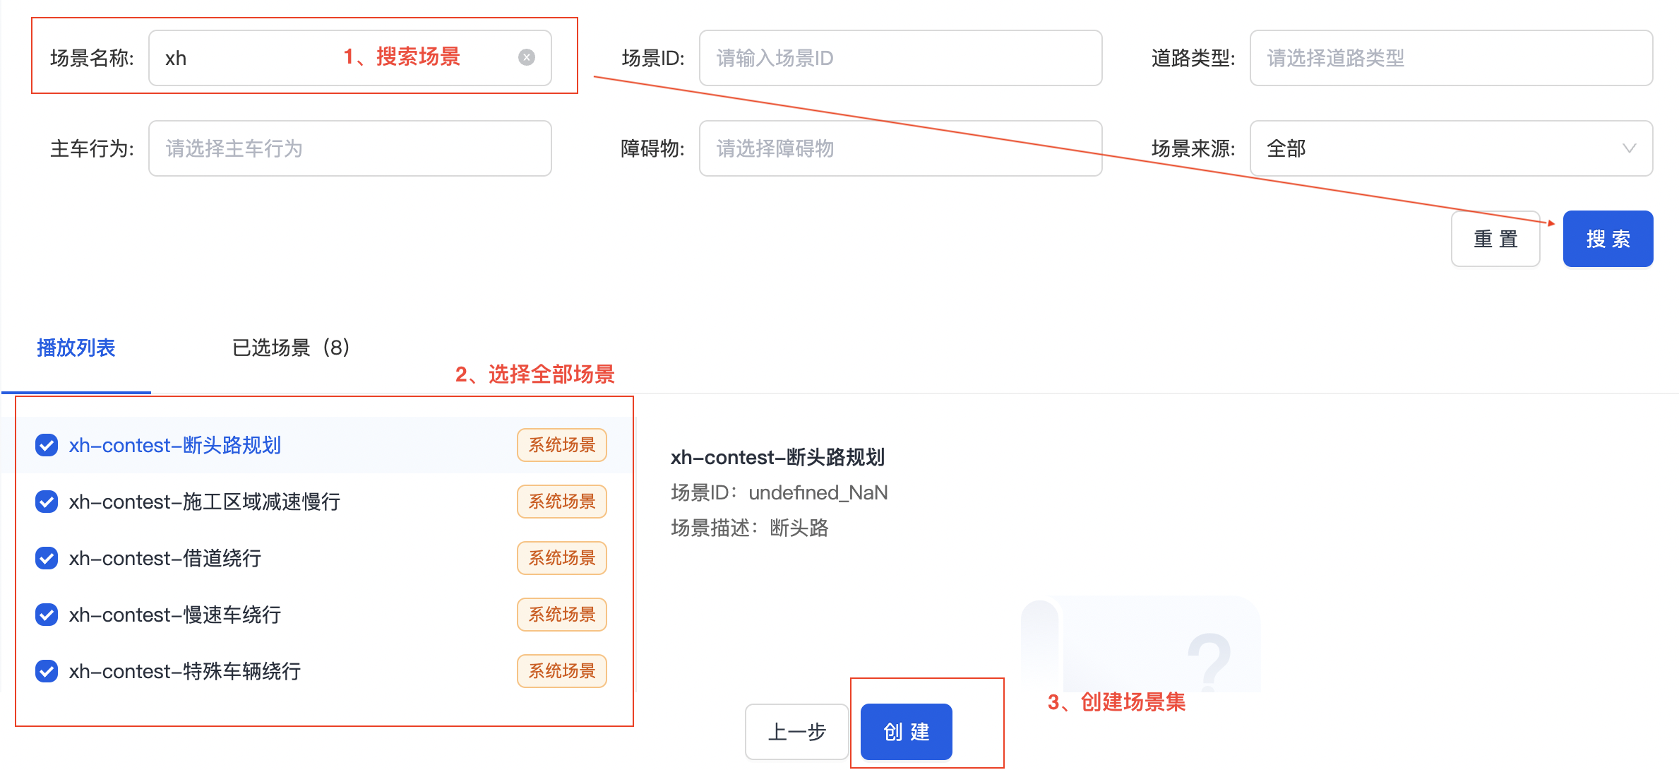Open the 主车行为 selection dropdown
The width and height of the screenshot is (1679, 770).
tap(349, 148)
